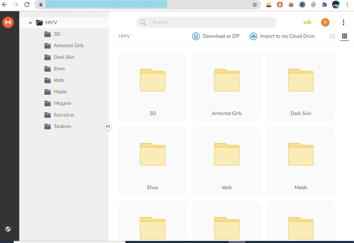This screenshot has height=243, width=354.
Task: Open the orange V account avatar
Action: coord(325,22)
